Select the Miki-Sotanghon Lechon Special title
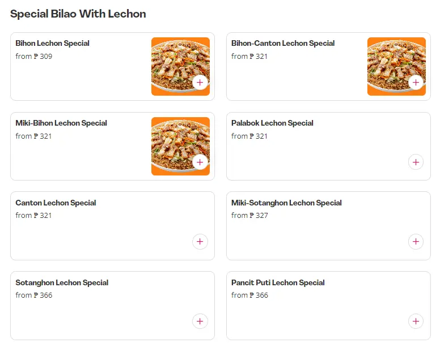The width and height of the screenshot is (436, 343). coord(286,203)
